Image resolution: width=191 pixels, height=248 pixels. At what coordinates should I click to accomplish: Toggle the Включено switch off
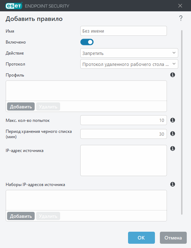coord(87,42)
